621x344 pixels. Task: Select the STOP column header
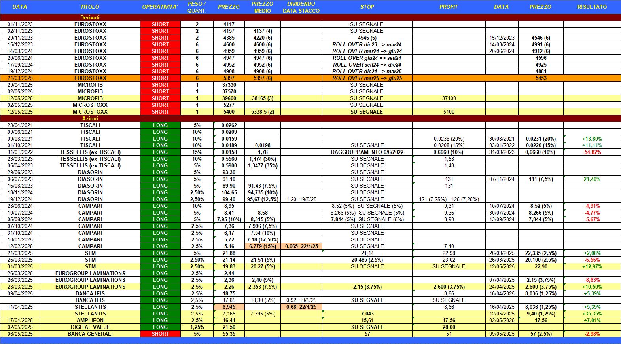367,7
